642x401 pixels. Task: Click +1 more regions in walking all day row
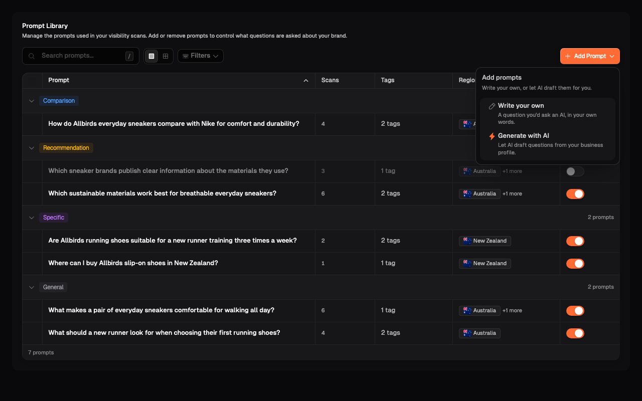click(512, 311)
